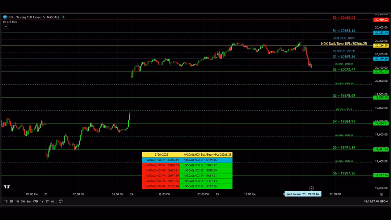Screen dimensions: 391x220
Task: Click table cell 'NASDAQ:NDX R4: 20847.59'
Action: click(161, 175)
